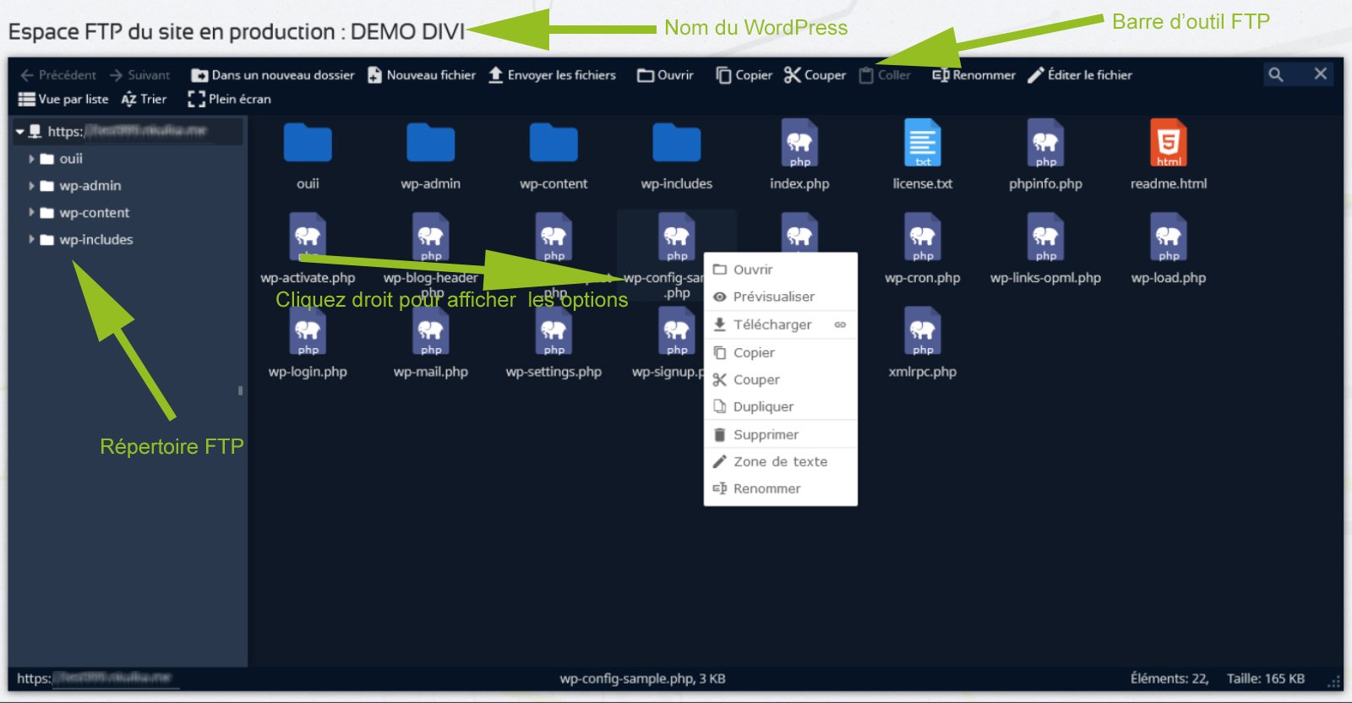Select the wp-content folder icon
This screenshot has width=1352, height=703.
point(553,143)
